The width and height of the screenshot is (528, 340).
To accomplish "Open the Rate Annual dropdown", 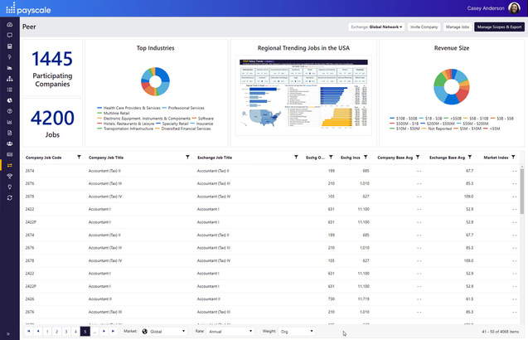I will coord(230,332).
